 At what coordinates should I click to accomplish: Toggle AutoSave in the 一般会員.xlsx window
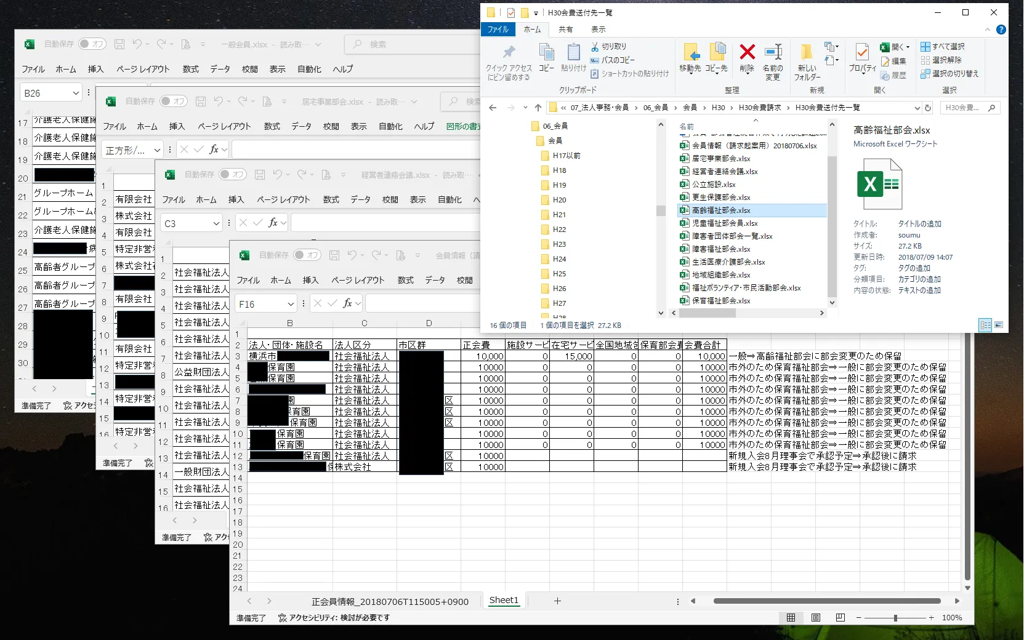[x=92, y=44]
